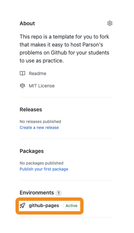The width and height of the screenshot is (134, 233).
Task: Click 'Publish your first package' link
Action: point(44,169)
